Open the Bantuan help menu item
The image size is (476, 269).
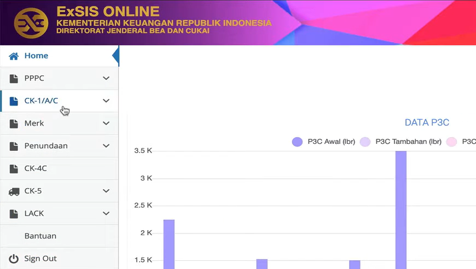pos(40,236)
